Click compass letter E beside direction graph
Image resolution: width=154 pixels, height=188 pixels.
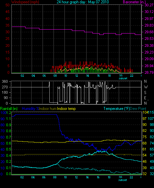145,98
